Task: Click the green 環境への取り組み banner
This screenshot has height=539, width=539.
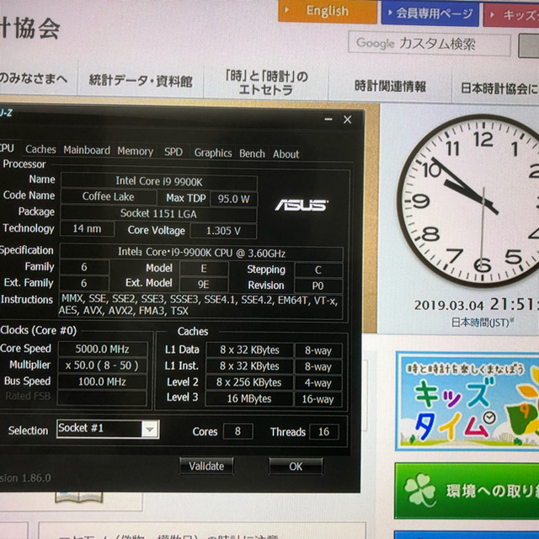Action: 467,491
